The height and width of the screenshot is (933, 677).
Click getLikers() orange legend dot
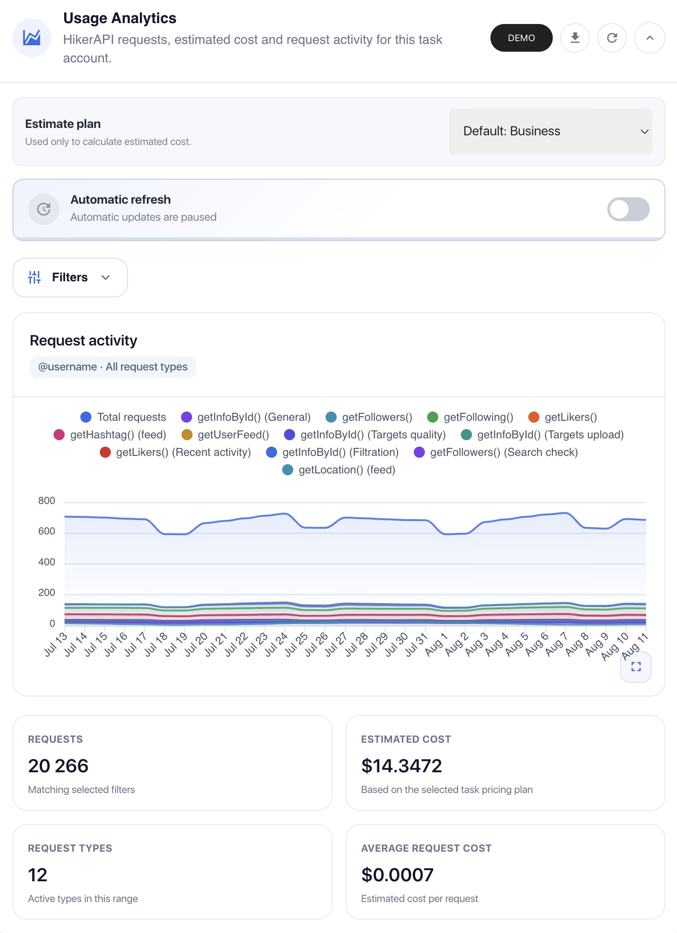click(x=534, y=417)
